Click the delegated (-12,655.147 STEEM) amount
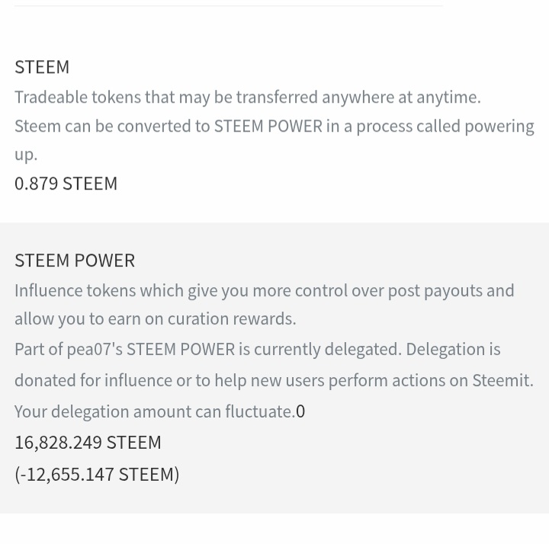 click(x=97, y=475)
